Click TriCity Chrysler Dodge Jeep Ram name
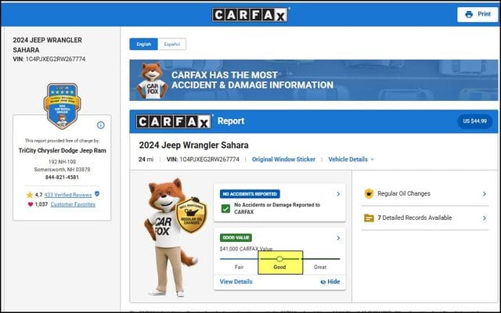Viewport: 501px width, 313px height. (63, 150)
